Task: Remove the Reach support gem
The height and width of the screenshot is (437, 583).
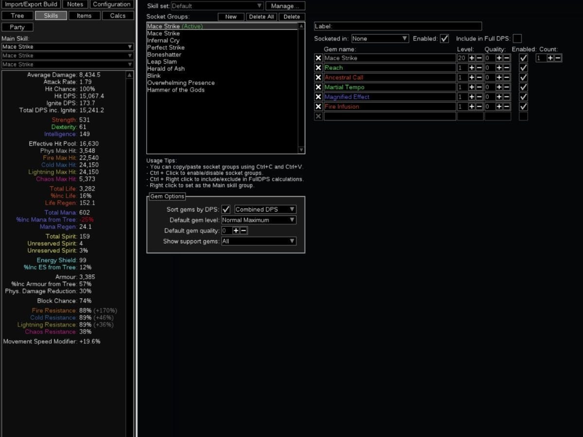Action: (319, 67)
